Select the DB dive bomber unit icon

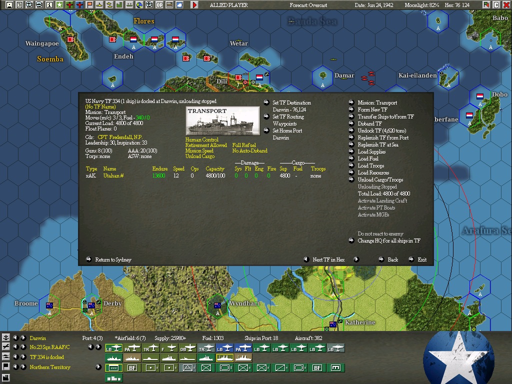(x=188, y=348)
